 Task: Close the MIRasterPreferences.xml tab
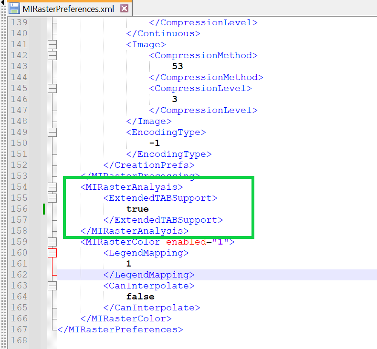coord(124,9)
